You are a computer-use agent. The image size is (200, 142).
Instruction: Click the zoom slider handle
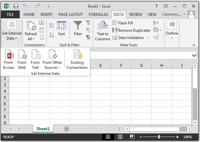(x=159, y=137)
